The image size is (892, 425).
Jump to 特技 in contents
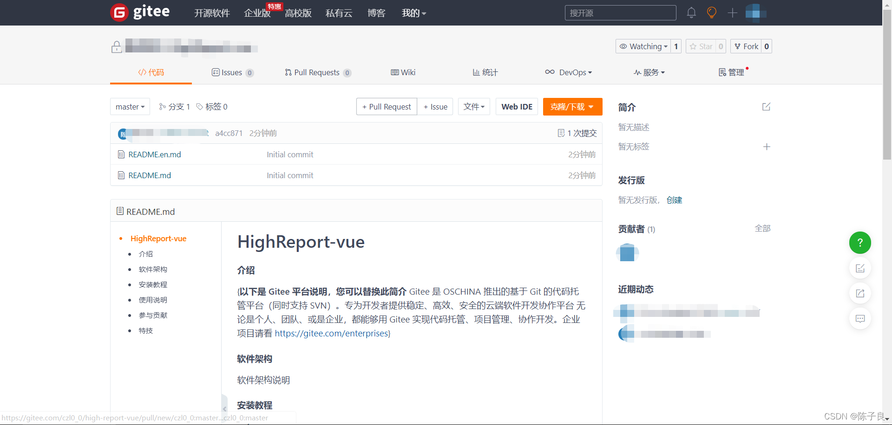pos(145,330)
